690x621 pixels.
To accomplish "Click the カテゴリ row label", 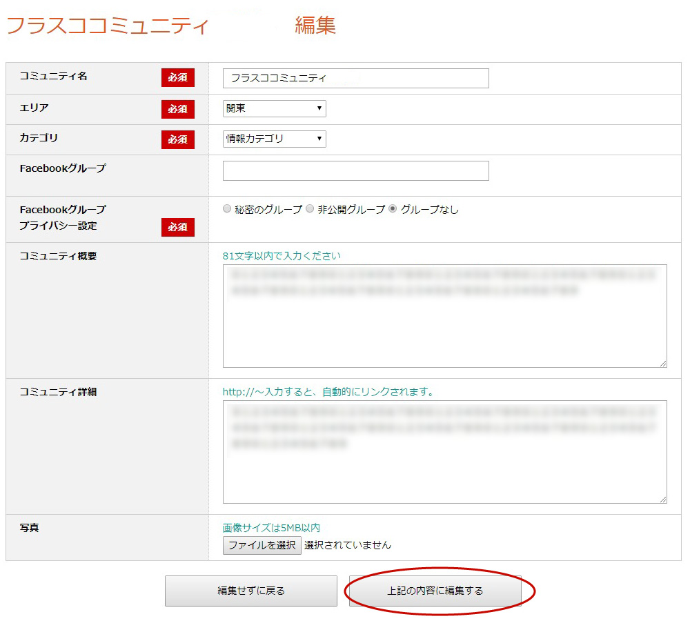I will pos(39,138).
